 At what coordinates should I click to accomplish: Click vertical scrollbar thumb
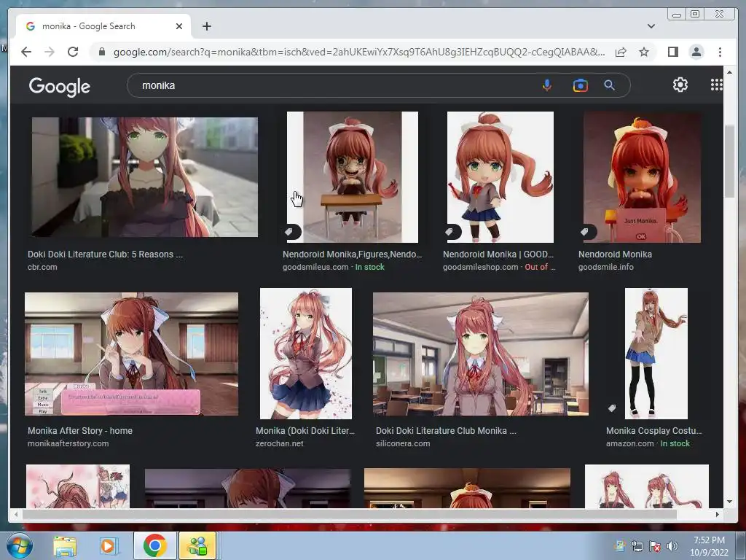point(729,161)
